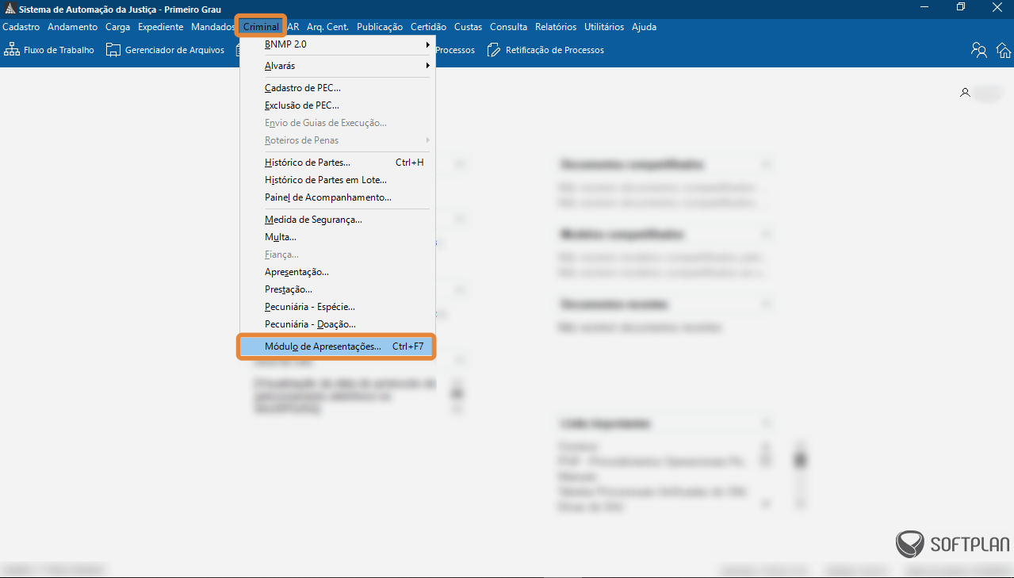Screen dimensions: 1014x578
Task: Collapse the Documentos recentes panel chevron
Action: point(766,304)
